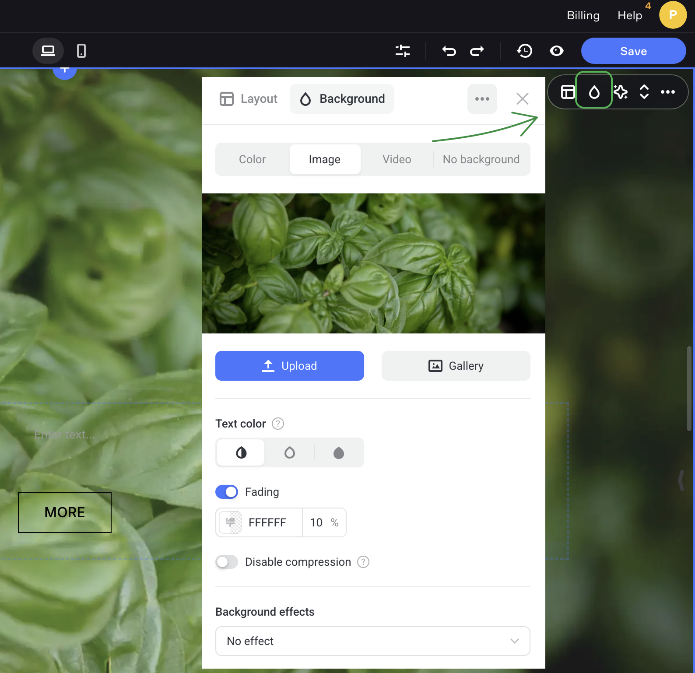
Task: Select the Video background tab
Action: 397,159
